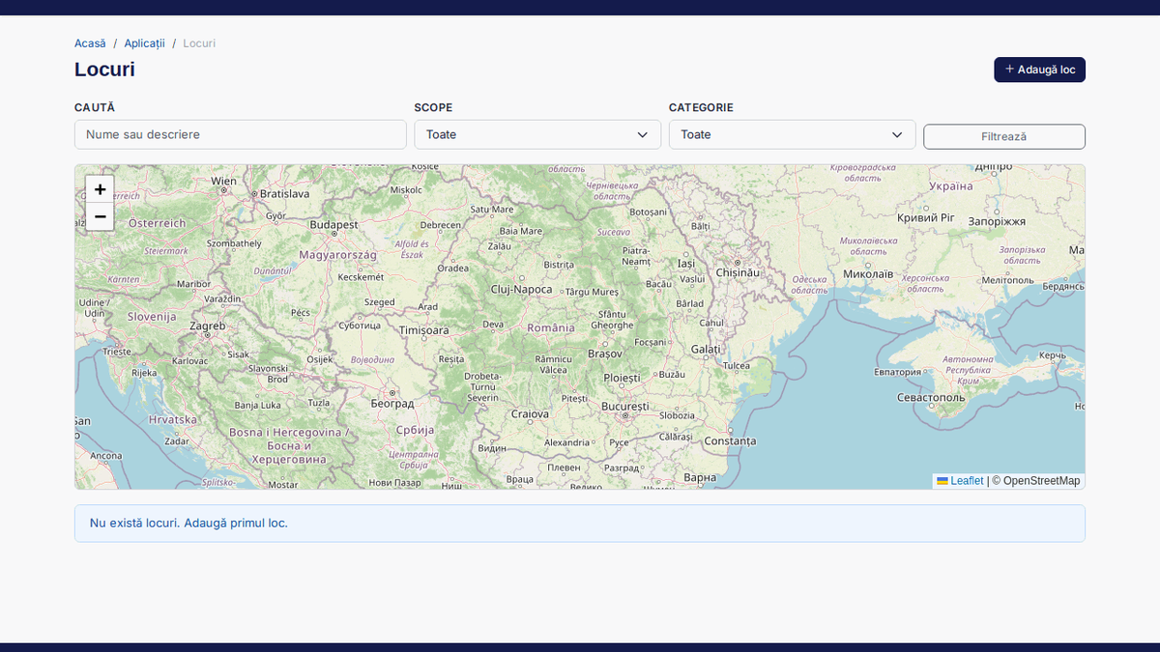Click the Кривий Ріг label on the map
1160x652 pixels.
pos(926,218)
